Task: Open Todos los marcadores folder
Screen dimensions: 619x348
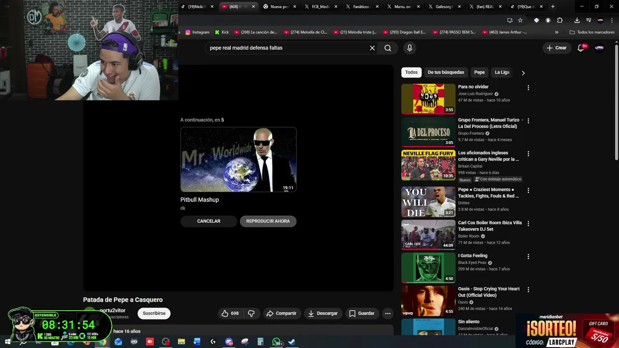Action: 592,32
